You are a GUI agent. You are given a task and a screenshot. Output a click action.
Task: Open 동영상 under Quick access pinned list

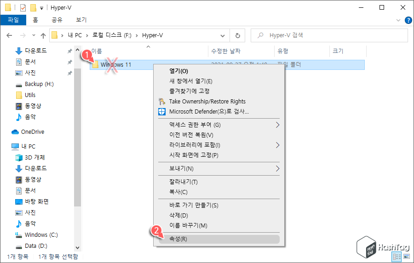coord(33,106)
